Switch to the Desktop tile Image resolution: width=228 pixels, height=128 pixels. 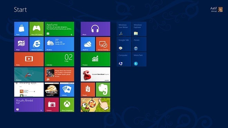coord(29,75)
